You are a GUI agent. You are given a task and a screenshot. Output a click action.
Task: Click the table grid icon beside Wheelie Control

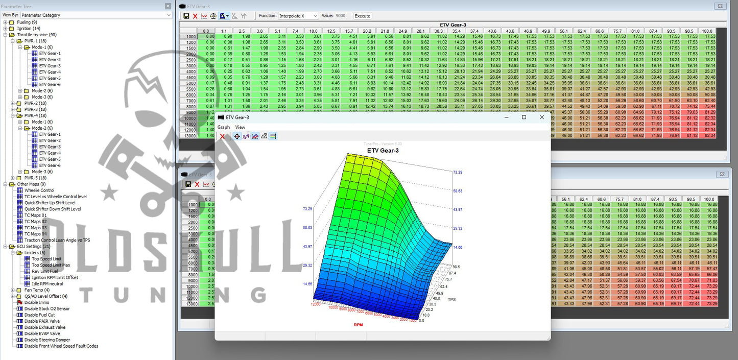click(20, 190)
